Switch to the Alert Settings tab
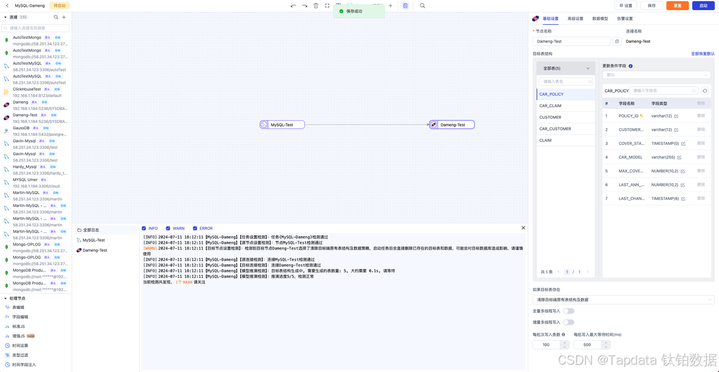Image resolution: width=719 pixels, height=372 pixels. coord(625,19)
